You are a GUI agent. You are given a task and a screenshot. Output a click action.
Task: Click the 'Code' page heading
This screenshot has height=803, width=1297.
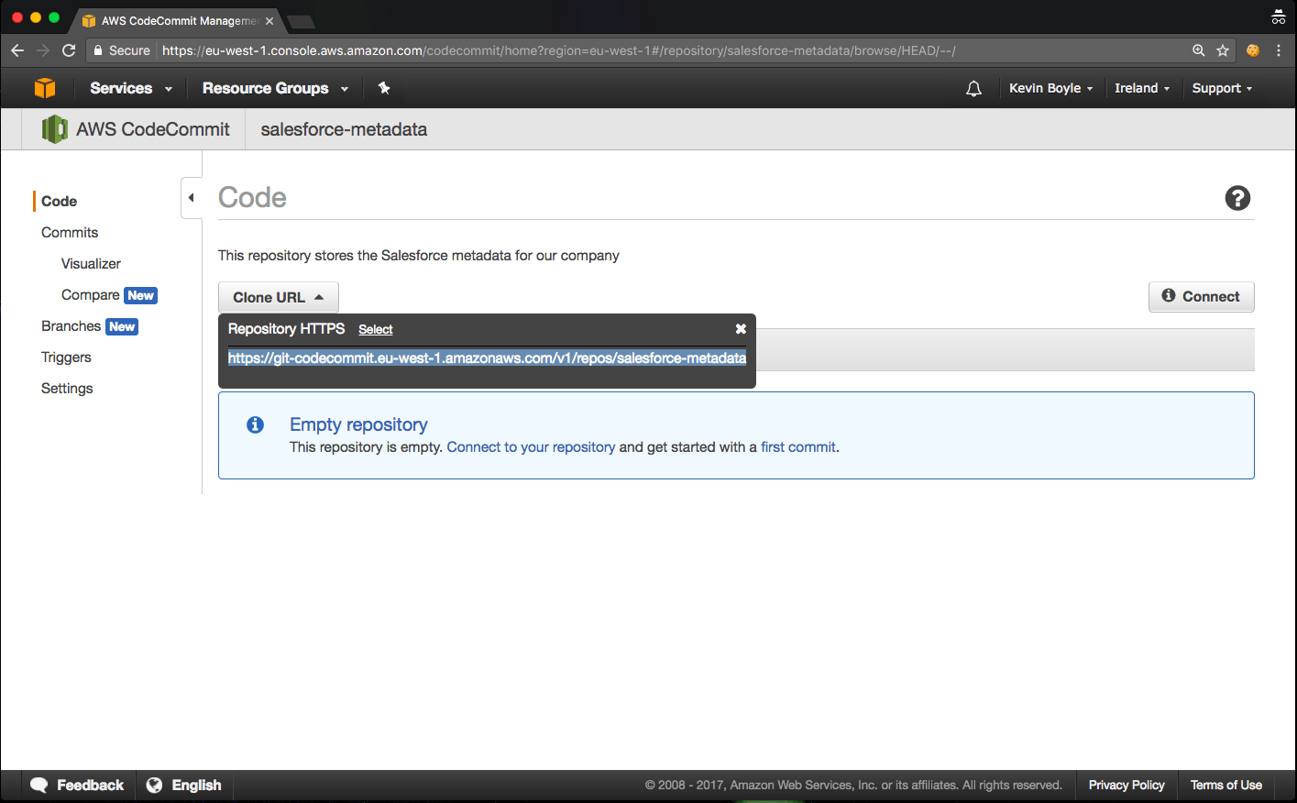click(252, 197)
